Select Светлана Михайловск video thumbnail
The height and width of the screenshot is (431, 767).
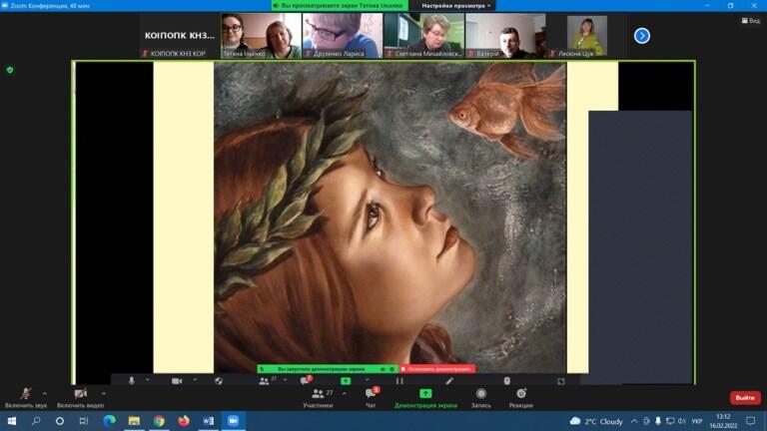(423, 36)
